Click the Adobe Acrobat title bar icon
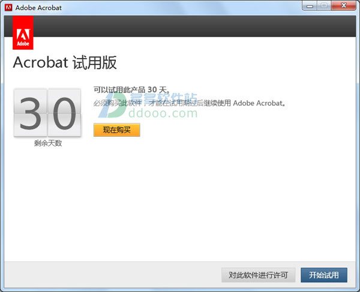The width and height of the screenshot is (360, 292). point(8,8)
